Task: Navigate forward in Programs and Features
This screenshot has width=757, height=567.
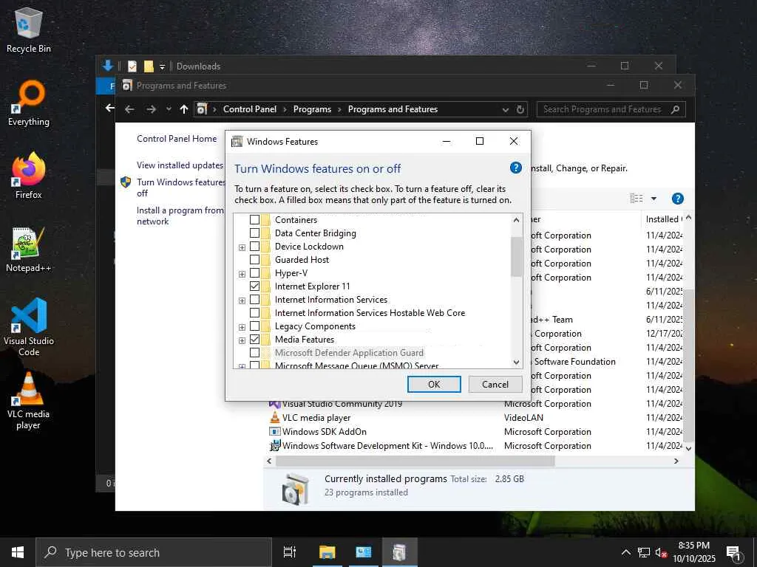Action: (x=151, y=109)
